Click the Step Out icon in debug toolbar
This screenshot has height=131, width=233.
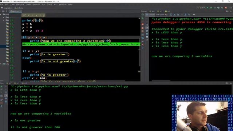(185, 15)
